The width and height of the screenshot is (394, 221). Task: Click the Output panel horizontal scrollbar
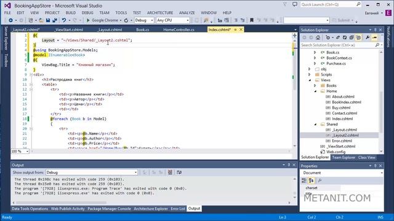tap(62, 203)
